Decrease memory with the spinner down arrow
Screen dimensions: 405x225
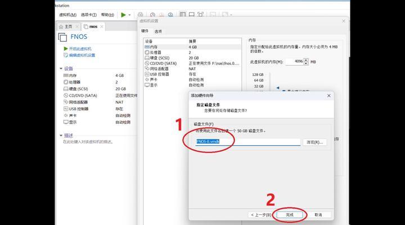click(x=306, y=64)
